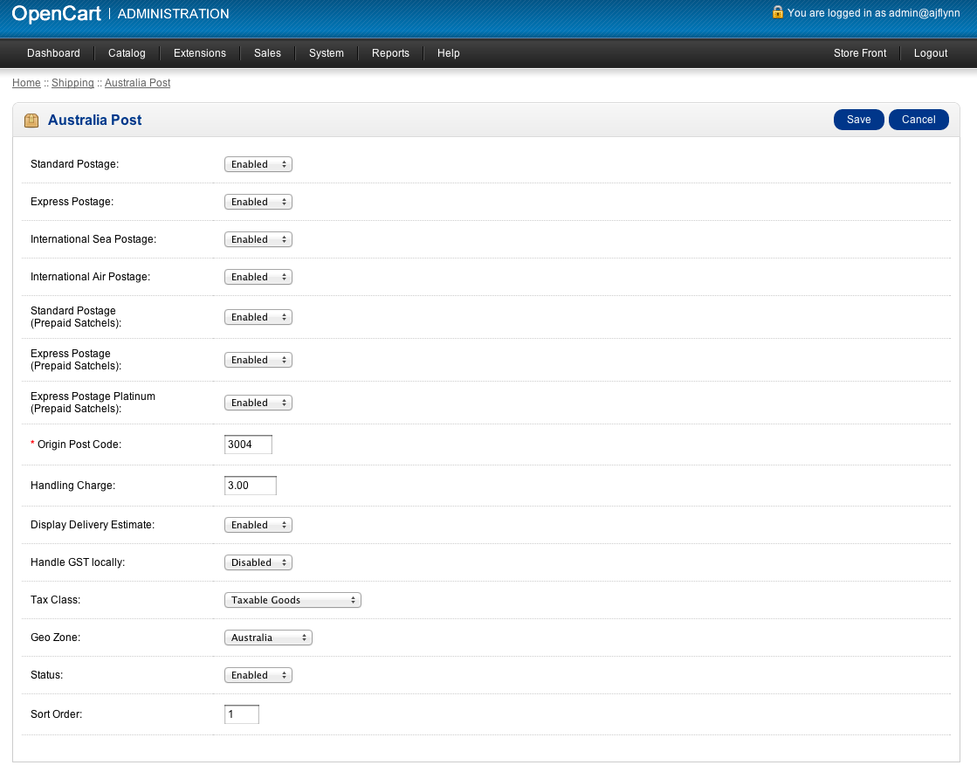
Task: Open the Catalog menu
Action: pyautogui.click(x=127, y=53)
